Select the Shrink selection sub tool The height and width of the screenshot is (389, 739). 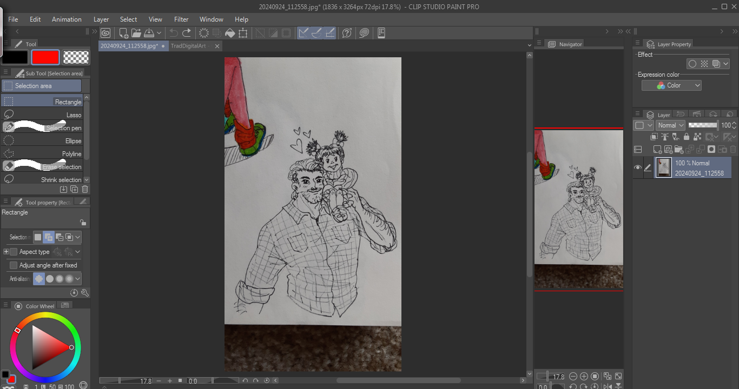tap(42, 179)
